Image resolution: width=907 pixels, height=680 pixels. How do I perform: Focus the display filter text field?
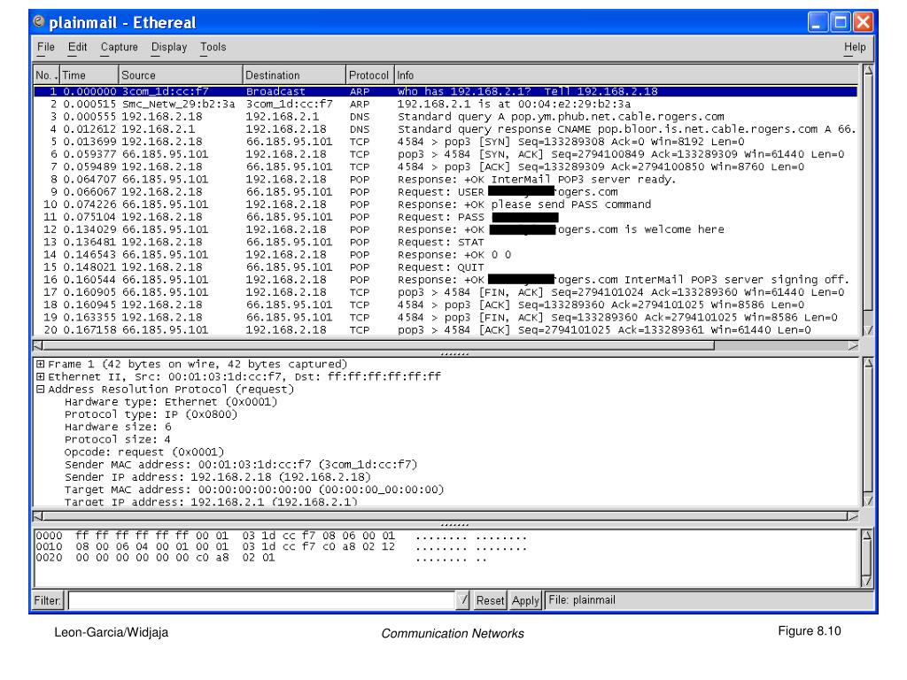coord(261,600)
